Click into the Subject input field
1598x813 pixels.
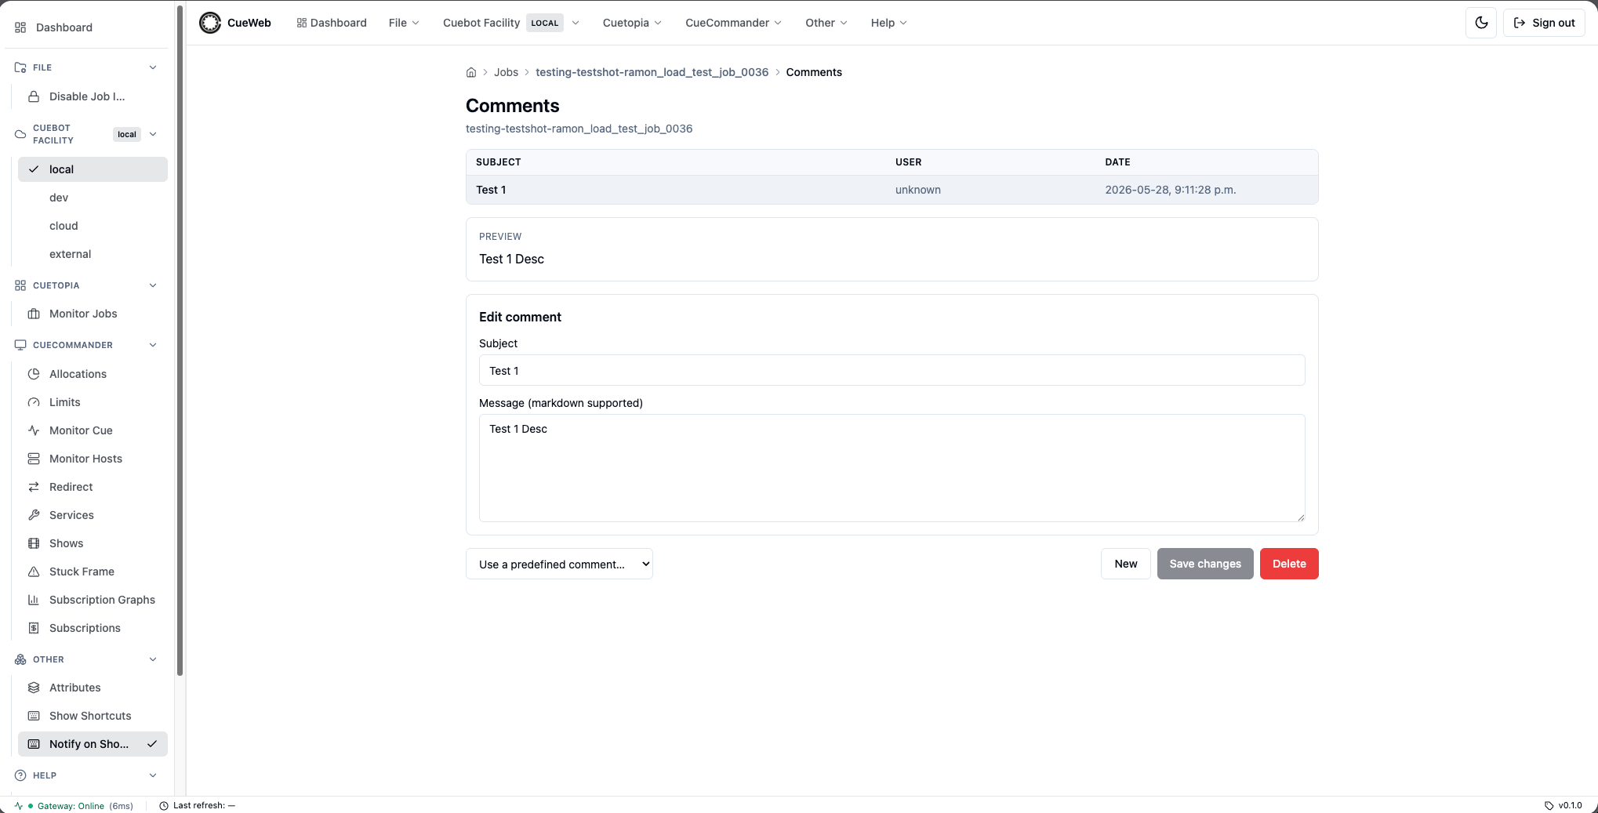(892, 370)
